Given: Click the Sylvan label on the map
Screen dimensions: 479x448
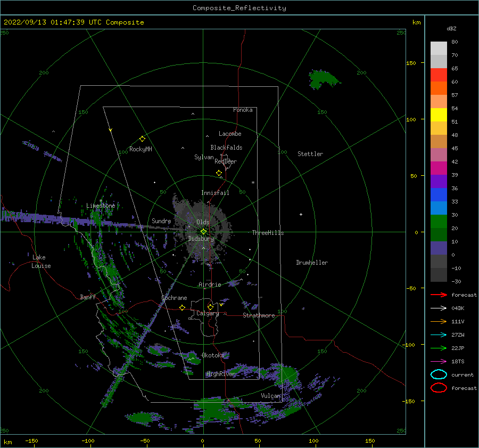Looking at the screenshot, I should 204,157.
